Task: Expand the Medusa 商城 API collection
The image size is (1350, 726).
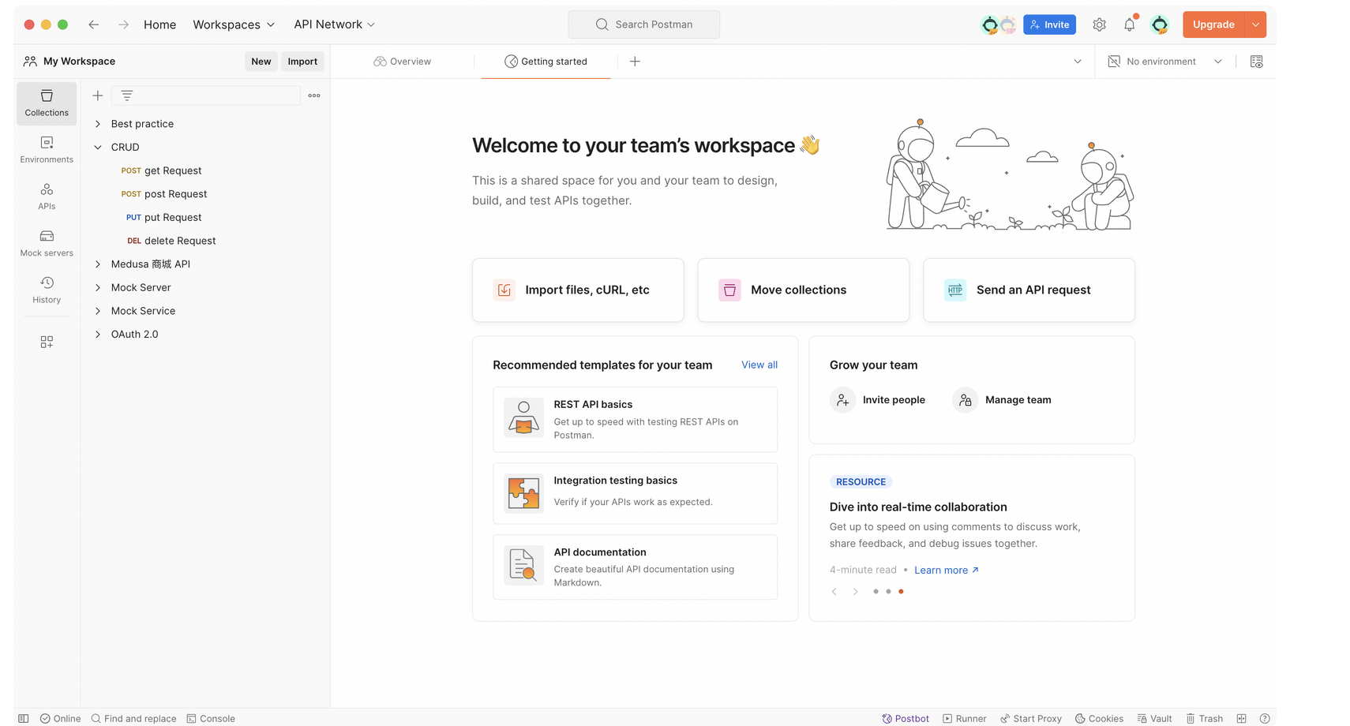Action: [x=98, y=264]
